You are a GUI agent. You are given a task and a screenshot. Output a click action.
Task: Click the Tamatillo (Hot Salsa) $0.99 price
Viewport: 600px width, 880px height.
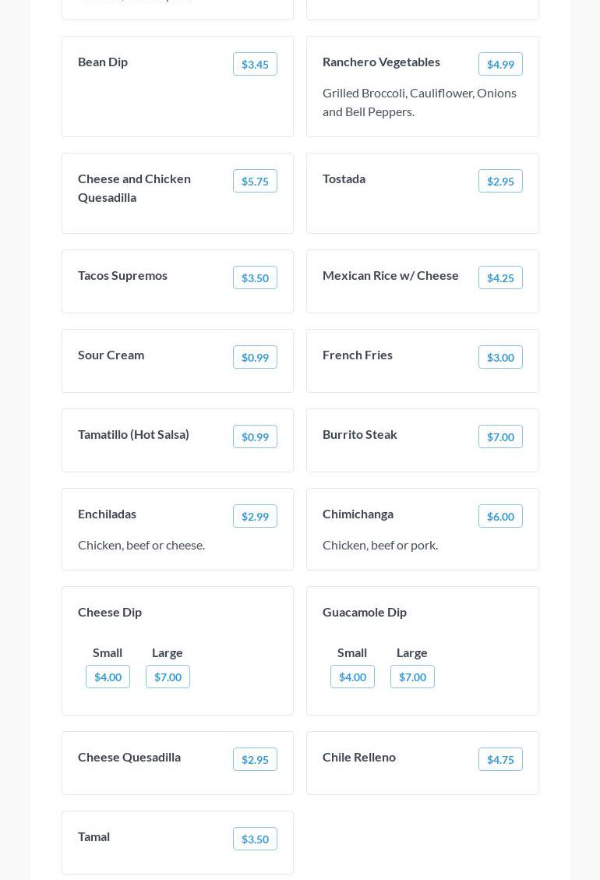(255, 436)
